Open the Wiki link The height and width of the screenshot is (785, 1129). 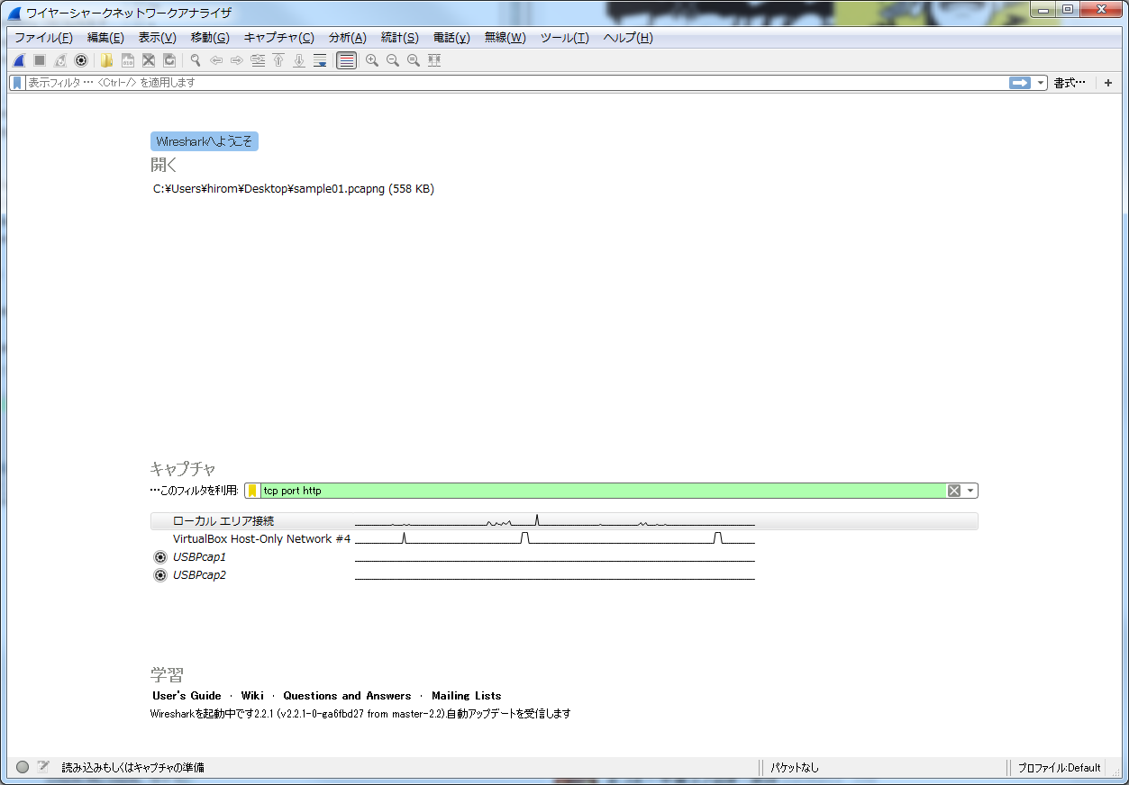pyautogui.click(x=252, y=696)
